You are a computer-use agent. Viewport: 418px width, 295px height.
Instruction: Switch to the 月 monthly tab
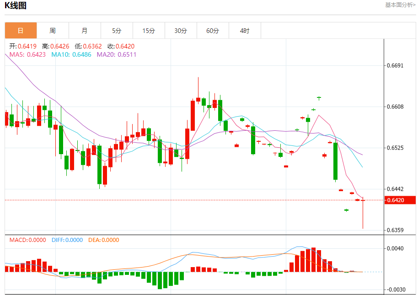(85, 31)
